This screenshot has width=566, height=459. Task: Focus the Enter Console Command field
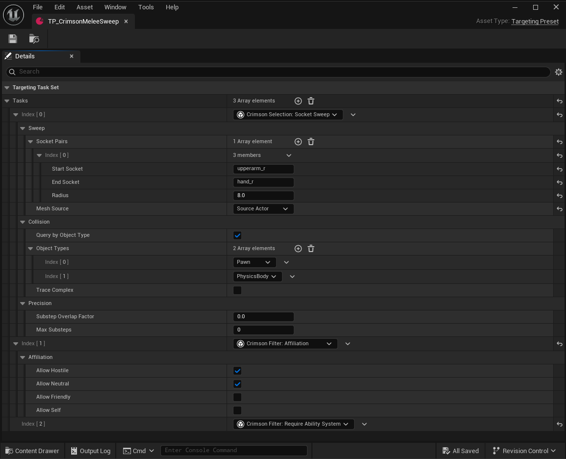233,450
